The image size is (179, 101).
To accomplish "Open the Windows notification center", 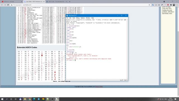I will [175, 99].
